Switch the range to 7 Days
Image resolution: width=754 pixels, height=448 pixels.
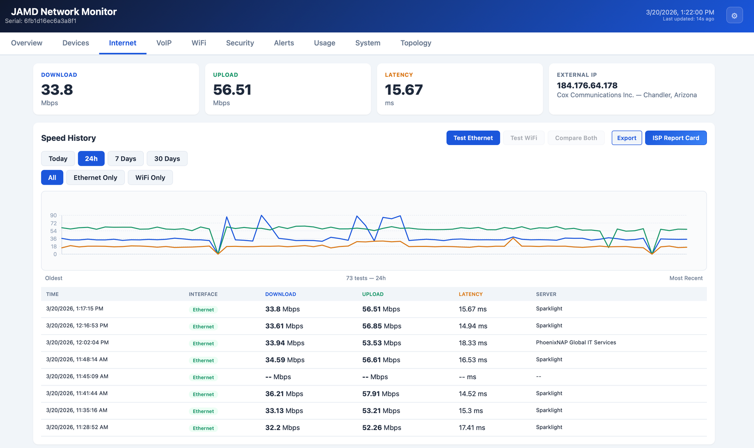[125, 159]
